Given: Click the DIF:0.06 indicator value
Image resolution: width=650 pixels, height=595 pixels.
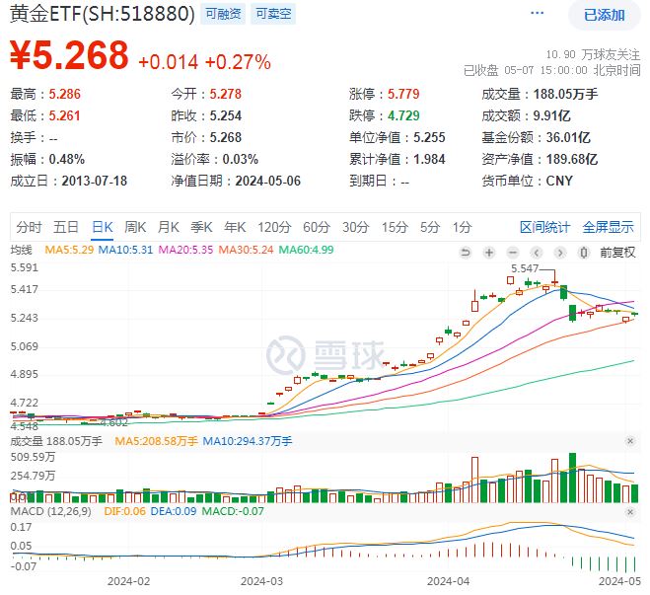Looking at the screenshot, I should pos(125,511).
